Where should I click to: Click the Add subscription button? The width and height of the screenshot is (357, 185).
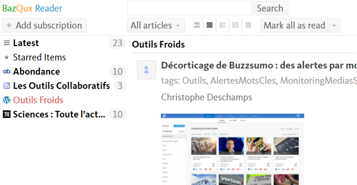(x=44, y=25)
